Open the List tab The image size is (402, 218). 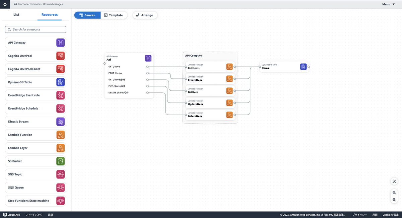pyautogui.click(x=16, y=15)
